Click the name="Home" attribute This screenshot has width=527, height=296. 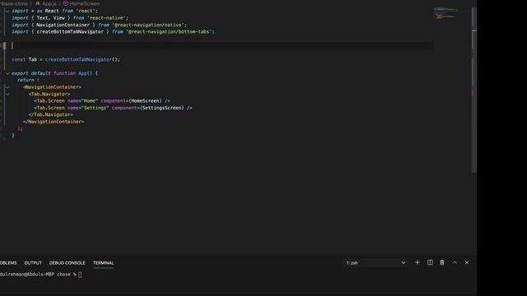[82, 100]
